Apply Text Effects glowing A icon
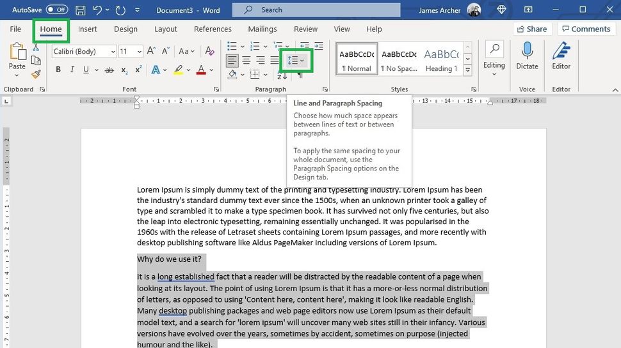This screenshot has width=621, height=348. [x=156, y=70]
